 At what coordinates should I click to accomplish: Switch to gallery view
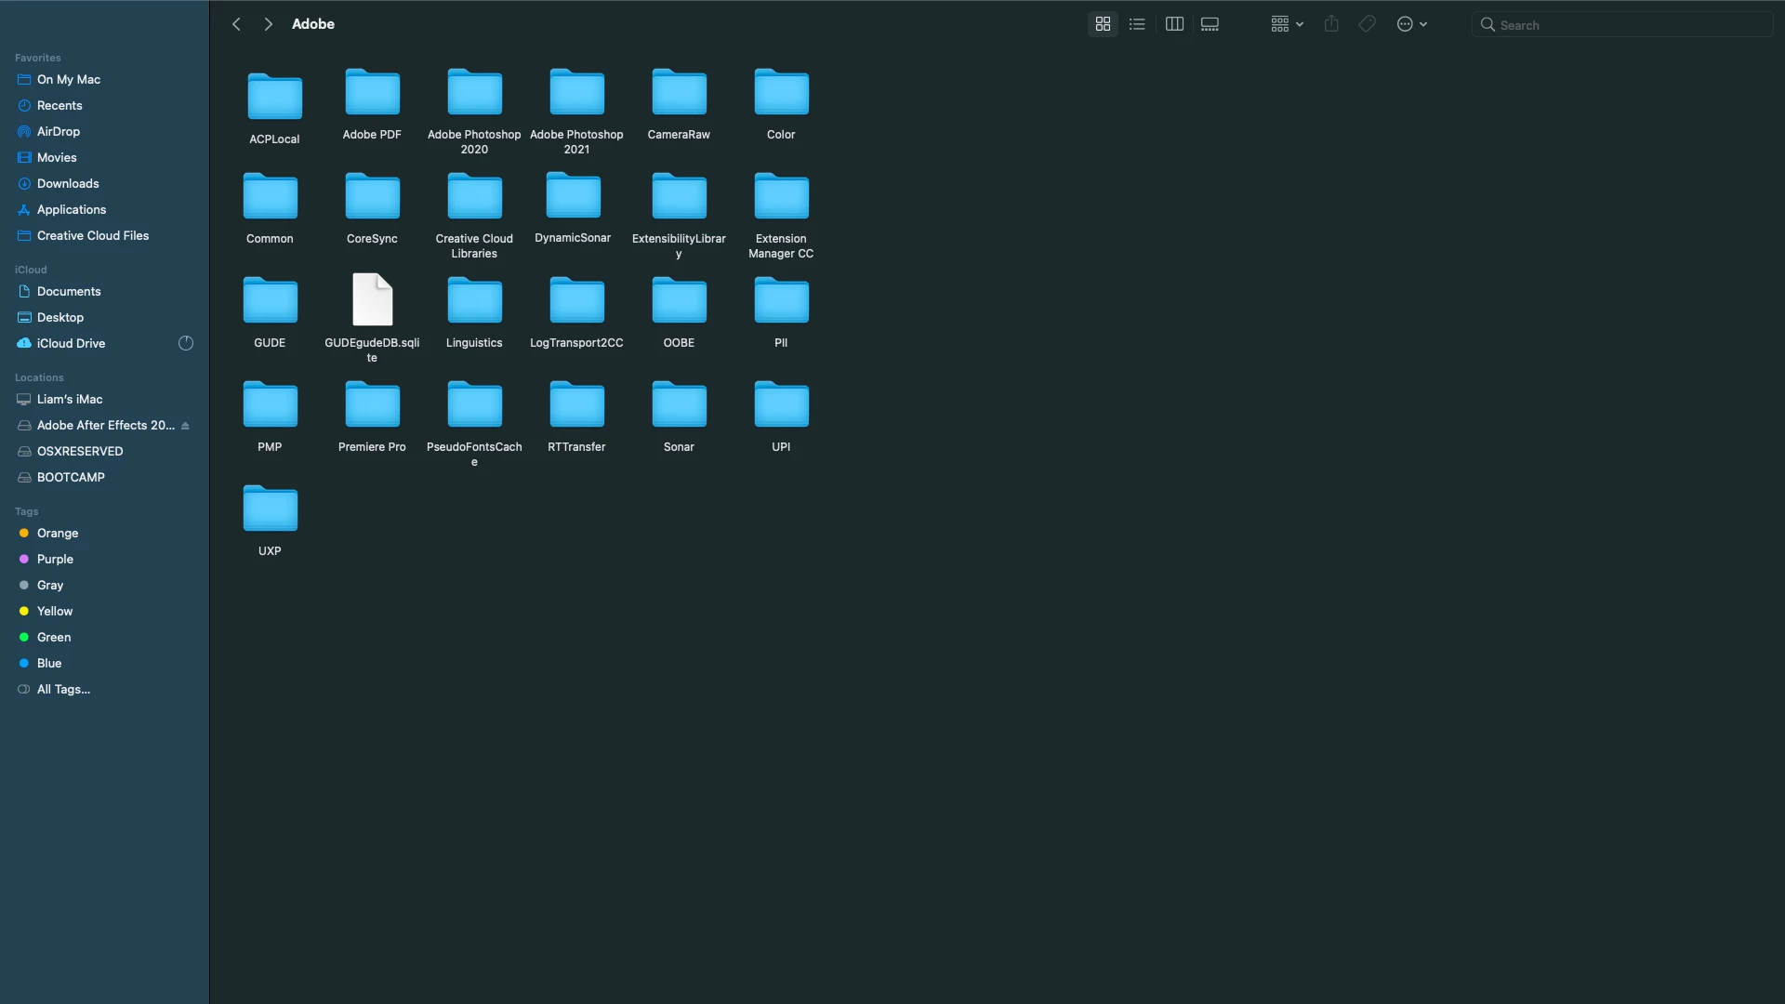pyautogui.click(x=1210, y=24)
